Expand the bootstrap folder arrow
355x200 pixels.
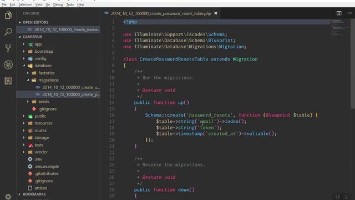tap(24, 51)
